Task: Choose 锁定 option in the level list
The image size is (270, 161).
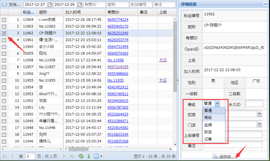Action: point(208,132)
